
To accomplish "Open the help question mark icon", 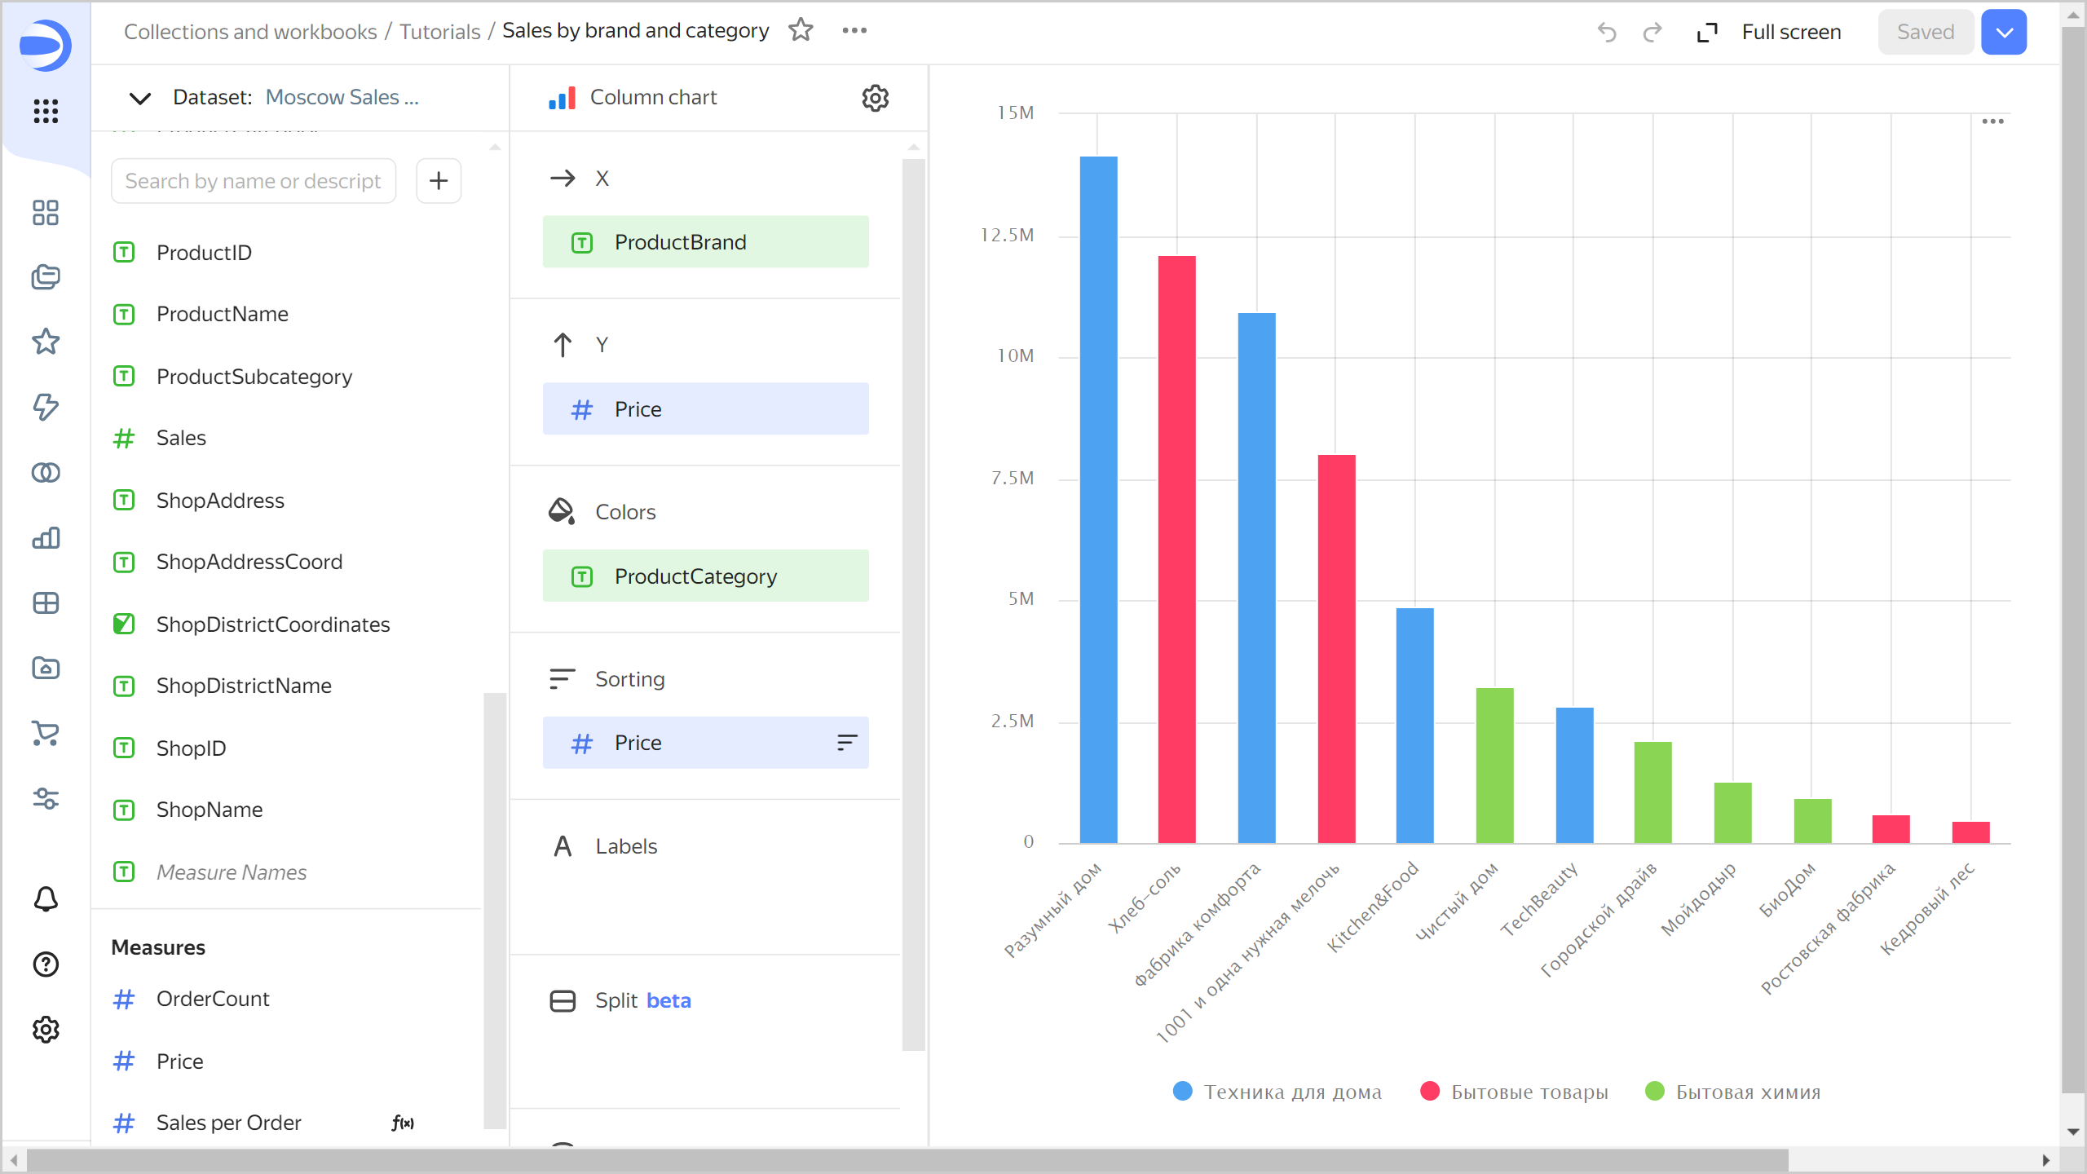I will tap(46, 964).
